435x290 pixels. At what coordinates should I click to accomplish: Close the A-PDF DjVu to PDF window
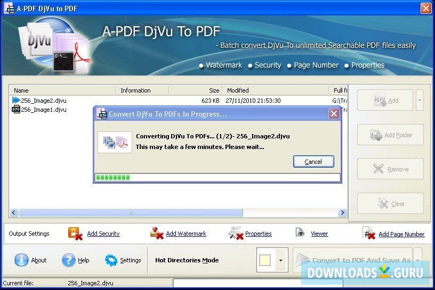point(426,9)
